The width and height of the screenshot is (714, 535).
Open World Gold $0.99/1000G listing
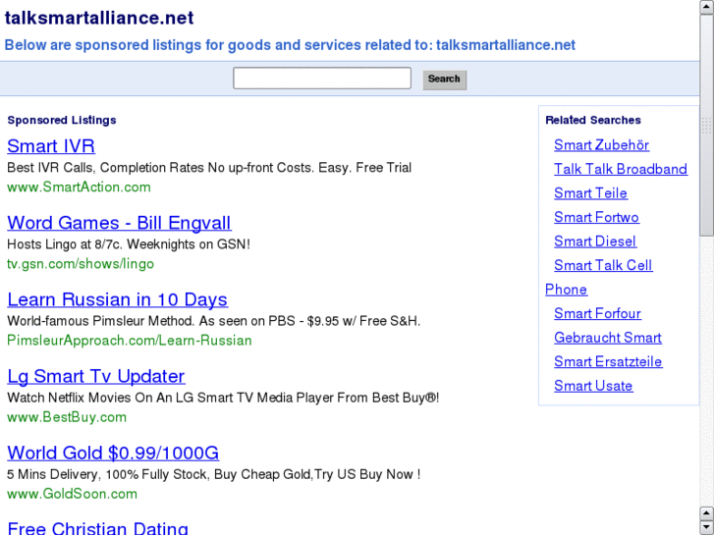(x=113, y=453)
